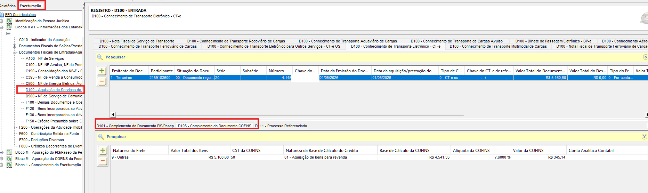Add a new D105 COFINS row
The height and width of the screenshot is (193, 648).
[103, 151]
